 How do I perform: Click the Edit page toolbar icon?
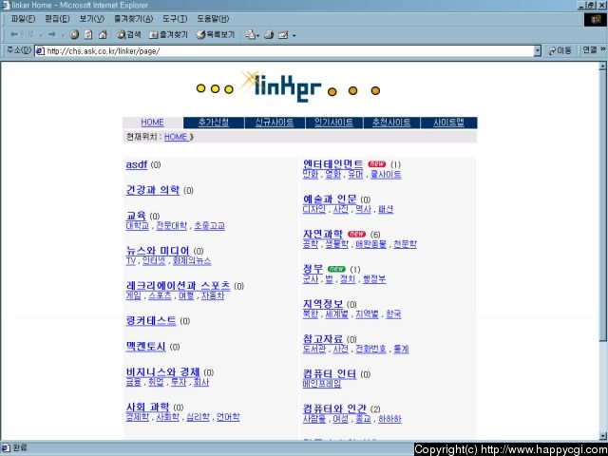click(283, 35)
